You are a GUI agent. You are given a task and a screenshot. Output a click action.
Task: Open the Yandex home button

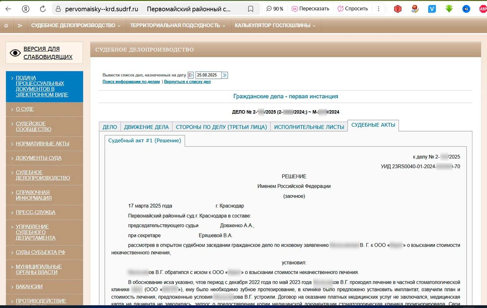(26, 9)
